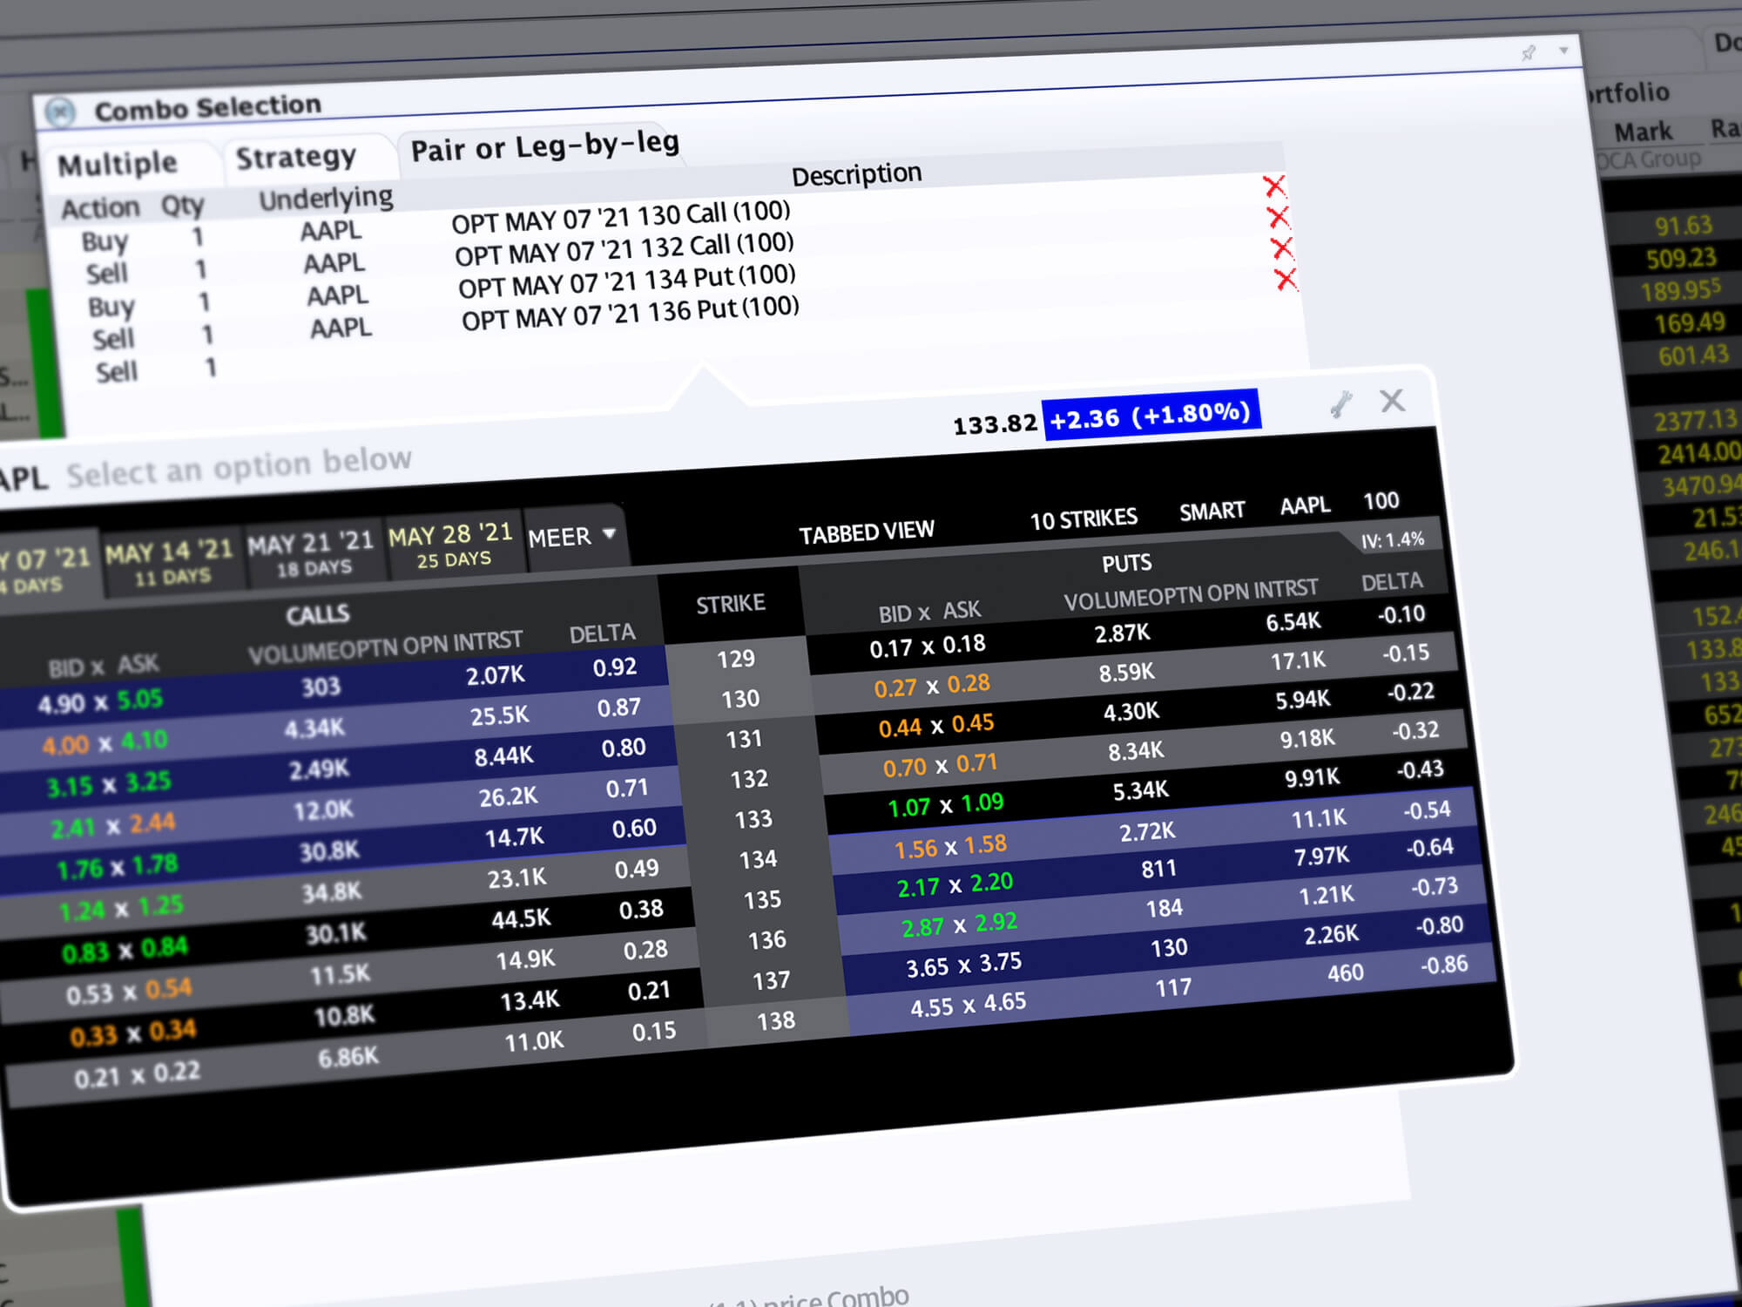This screenshot has width=1742, height=1307.
Task: Click the 509.23 value in Portfolio window
Action: [1681, 259]
